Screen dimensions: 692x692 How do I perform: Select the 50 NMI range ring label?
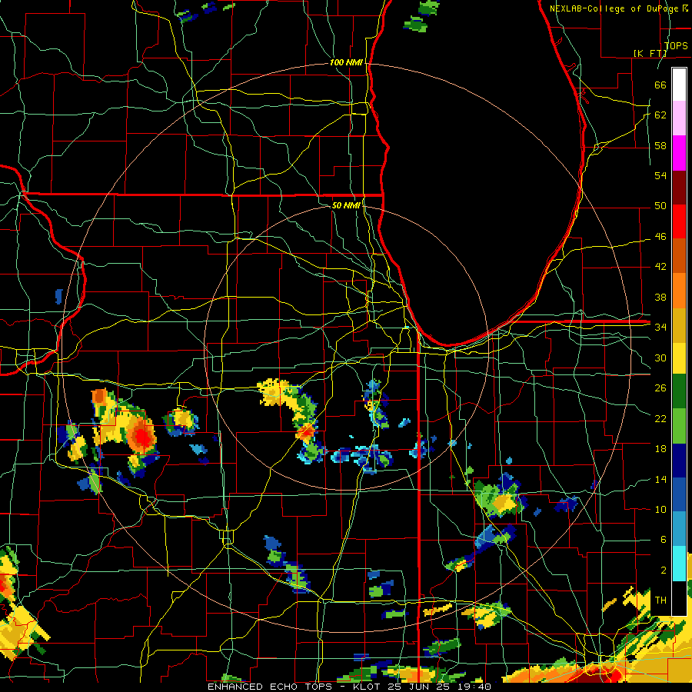pos(346,205)
